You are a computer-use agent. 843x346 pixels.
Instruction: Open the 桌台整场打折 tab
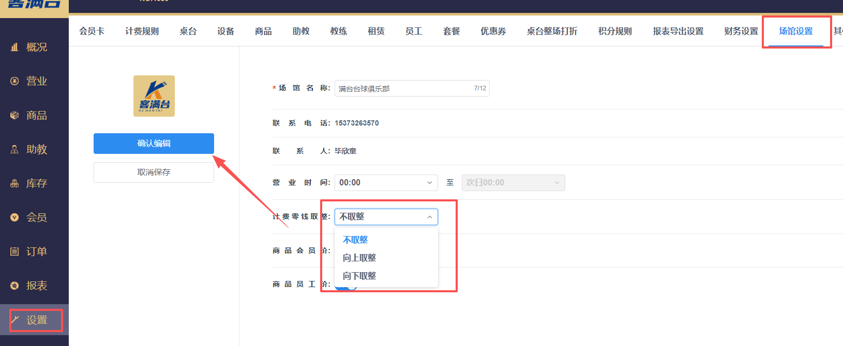(x=552, y=31)
